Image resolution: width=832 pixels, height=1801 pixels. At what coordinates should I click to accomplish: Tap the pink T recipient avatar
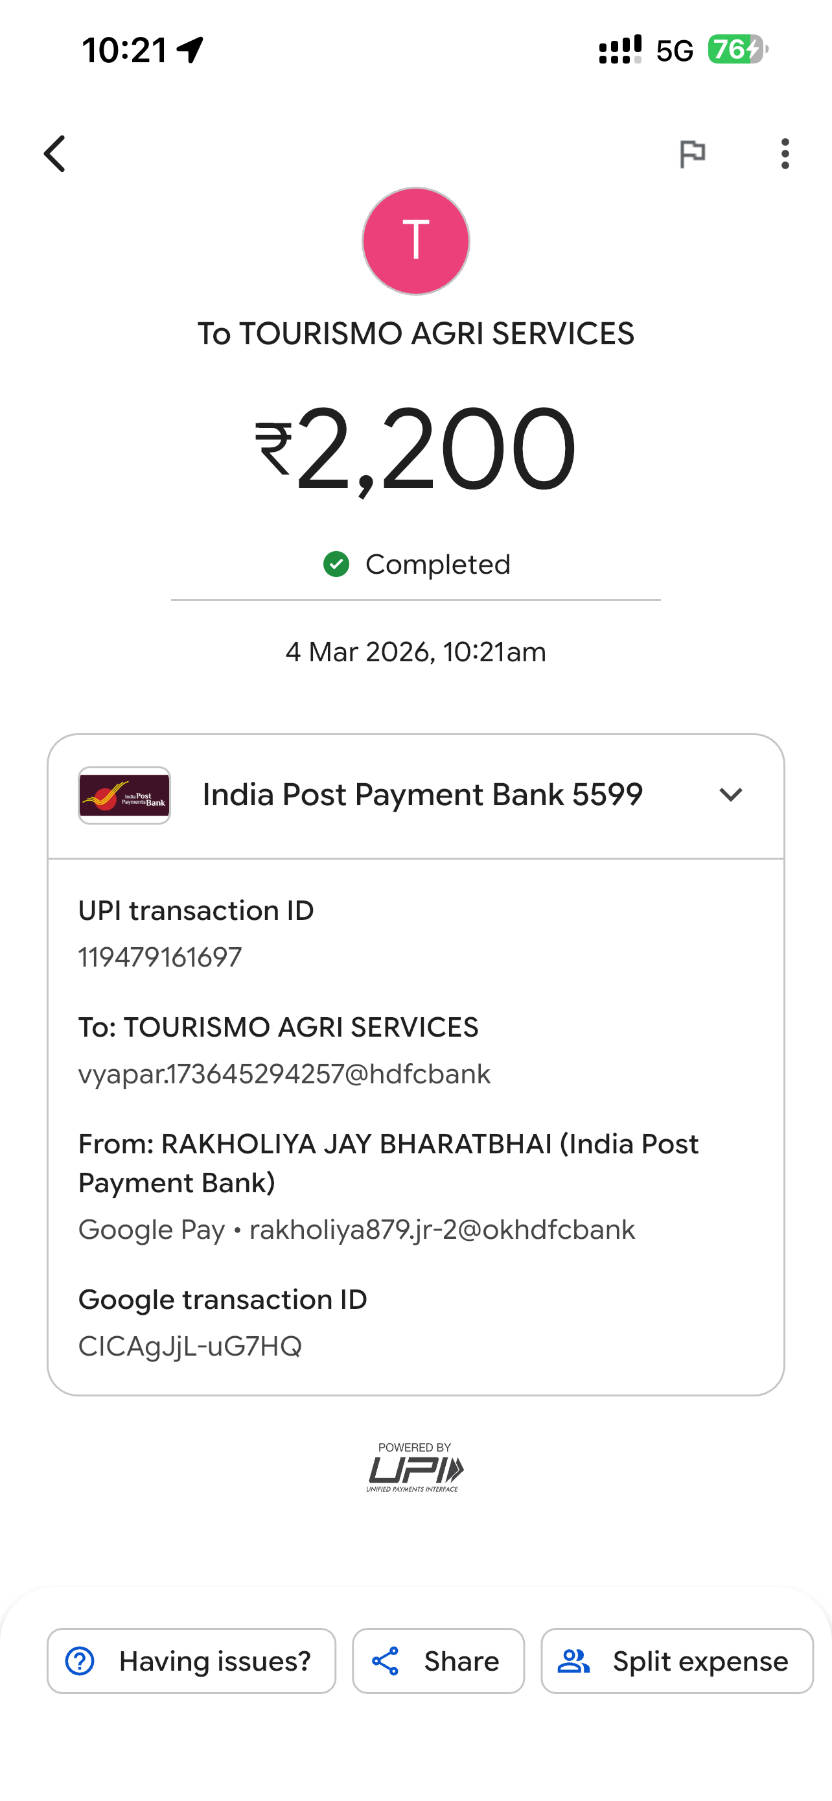[415, 241]
